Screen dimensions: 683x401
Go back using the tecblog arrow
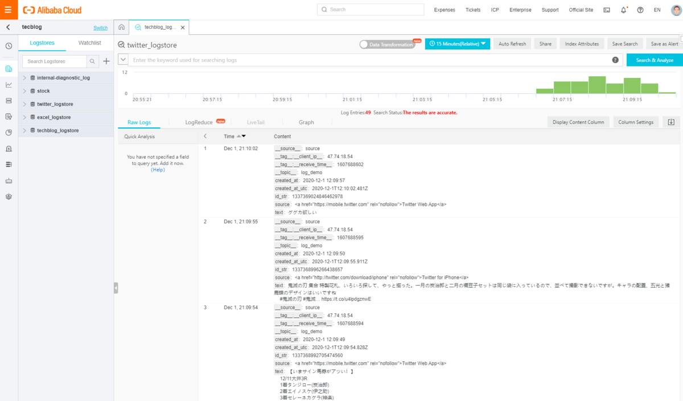[8, 27]
